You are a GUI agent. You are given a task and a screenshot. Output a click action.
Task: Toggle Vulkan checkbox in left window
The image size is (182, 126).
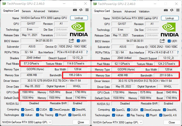[x=23, y=115]
